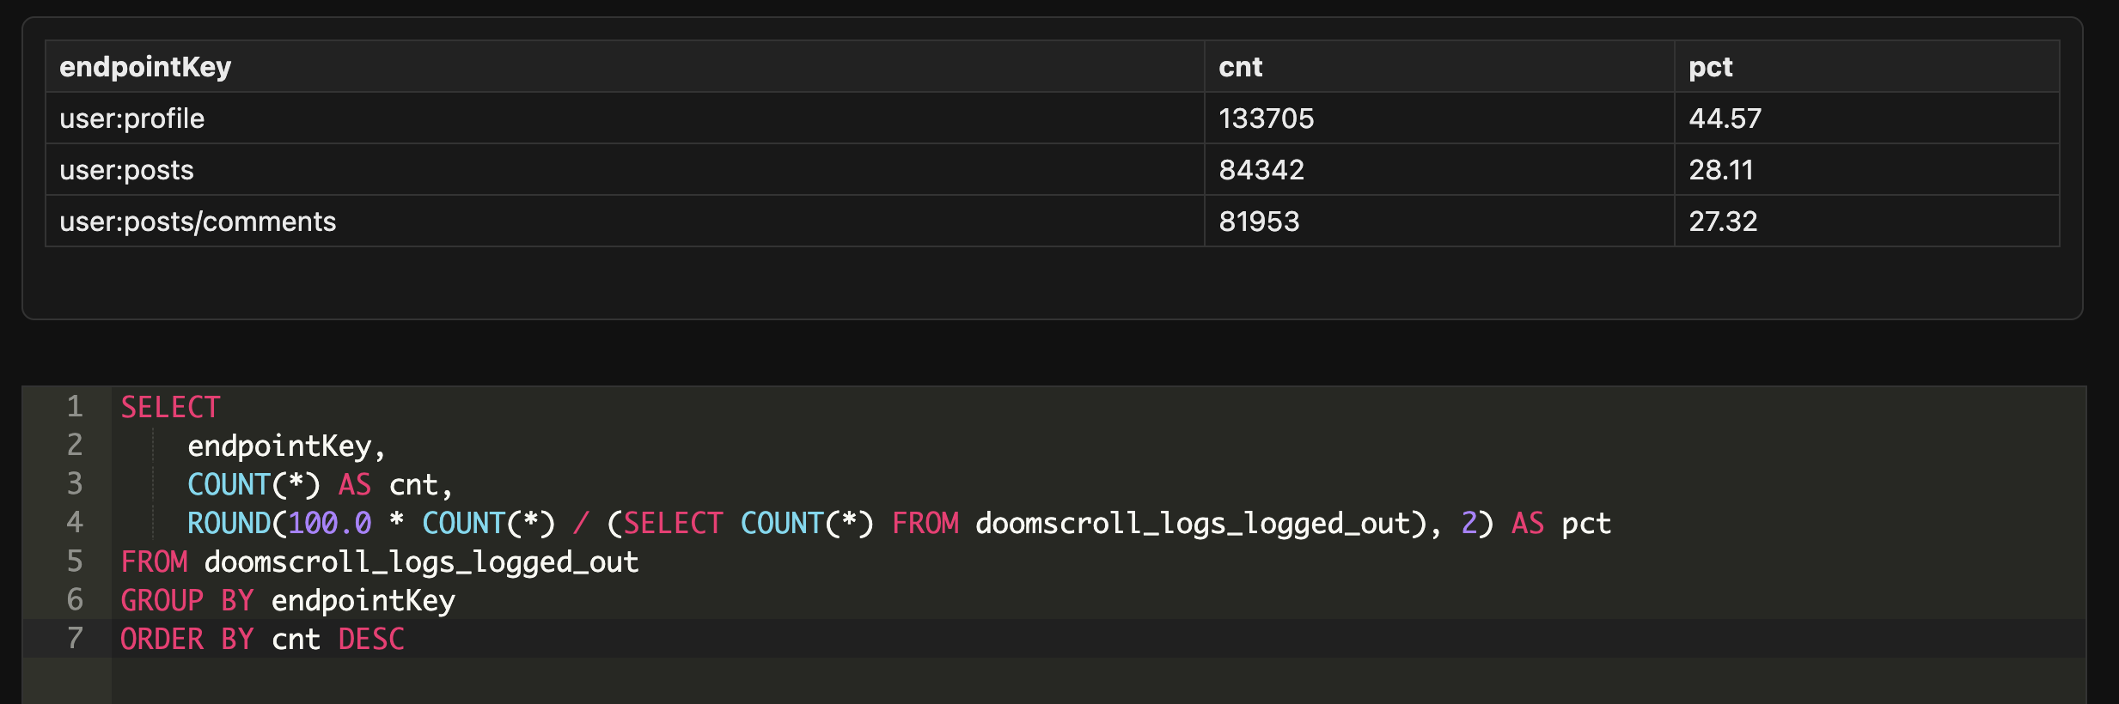2119x704 pixels.
Task: Click line number 6 in gutter
Action: (75, 599)
